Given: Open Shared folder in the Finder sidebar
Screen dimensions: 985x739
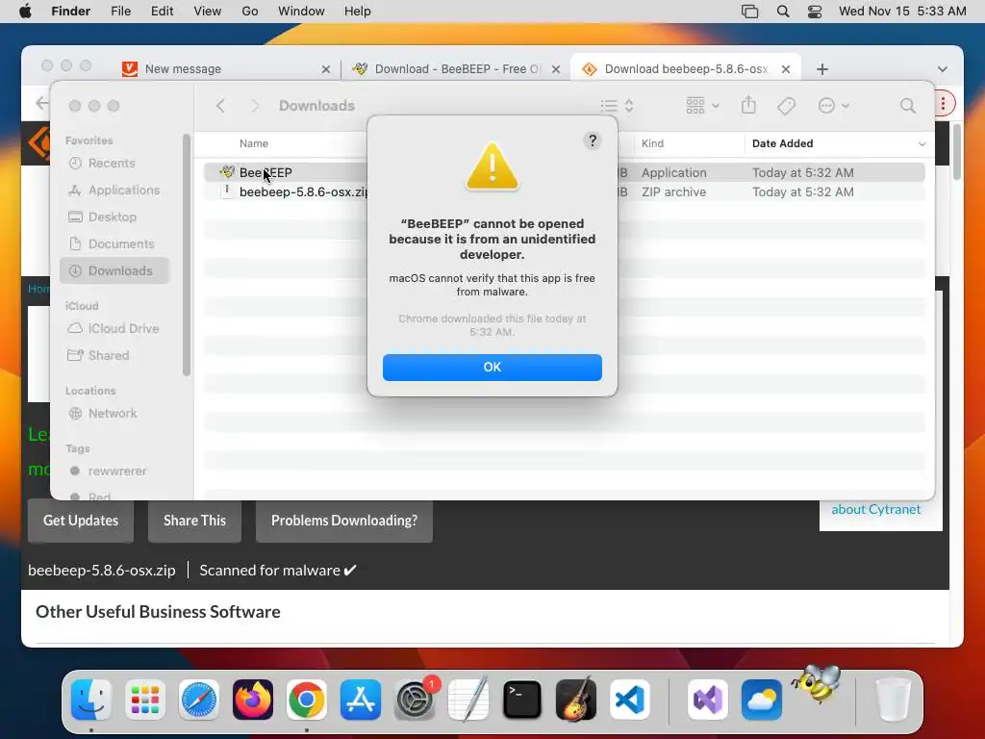Looking at the screenshot, I should (x=98, y=355).
